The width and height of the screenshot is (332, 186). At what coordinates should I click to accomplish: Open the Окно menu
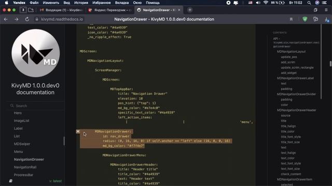(x=137, y=3)
